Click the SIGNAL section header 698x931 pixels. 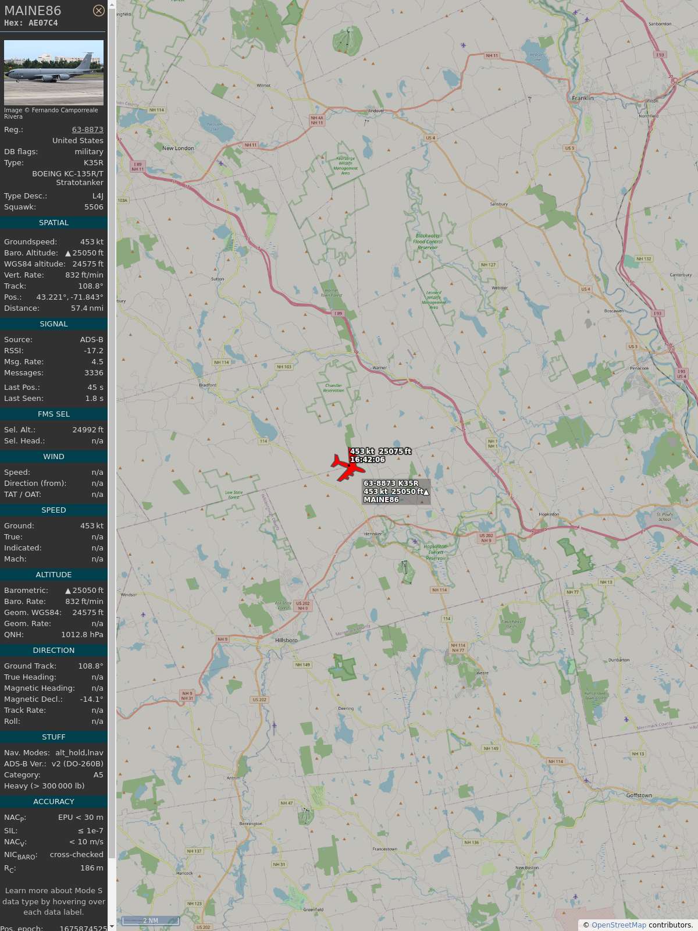pyautogui.click(x=54, y=324)
